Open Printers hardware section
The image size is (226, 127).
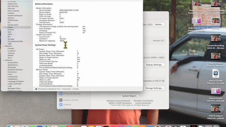(11, 30)
